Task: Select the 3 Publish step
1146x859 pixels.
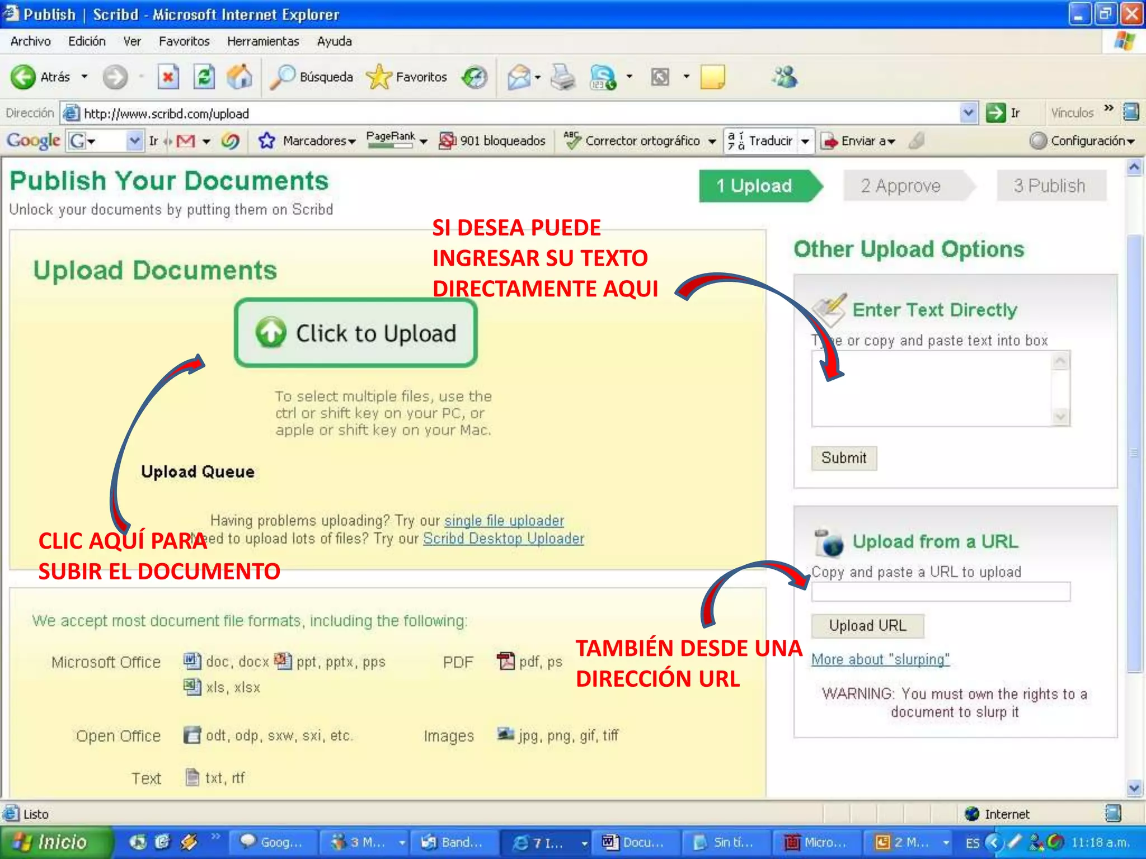Action: (x=1051, y=186)
